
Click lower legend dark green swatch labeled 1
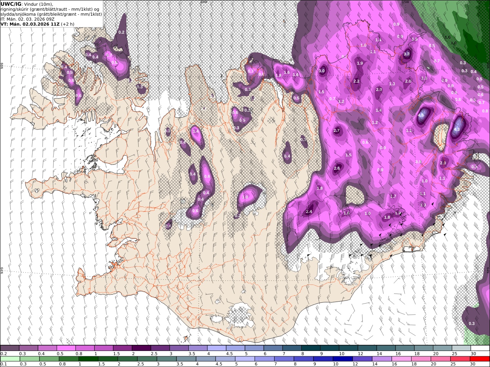(88, 359)
